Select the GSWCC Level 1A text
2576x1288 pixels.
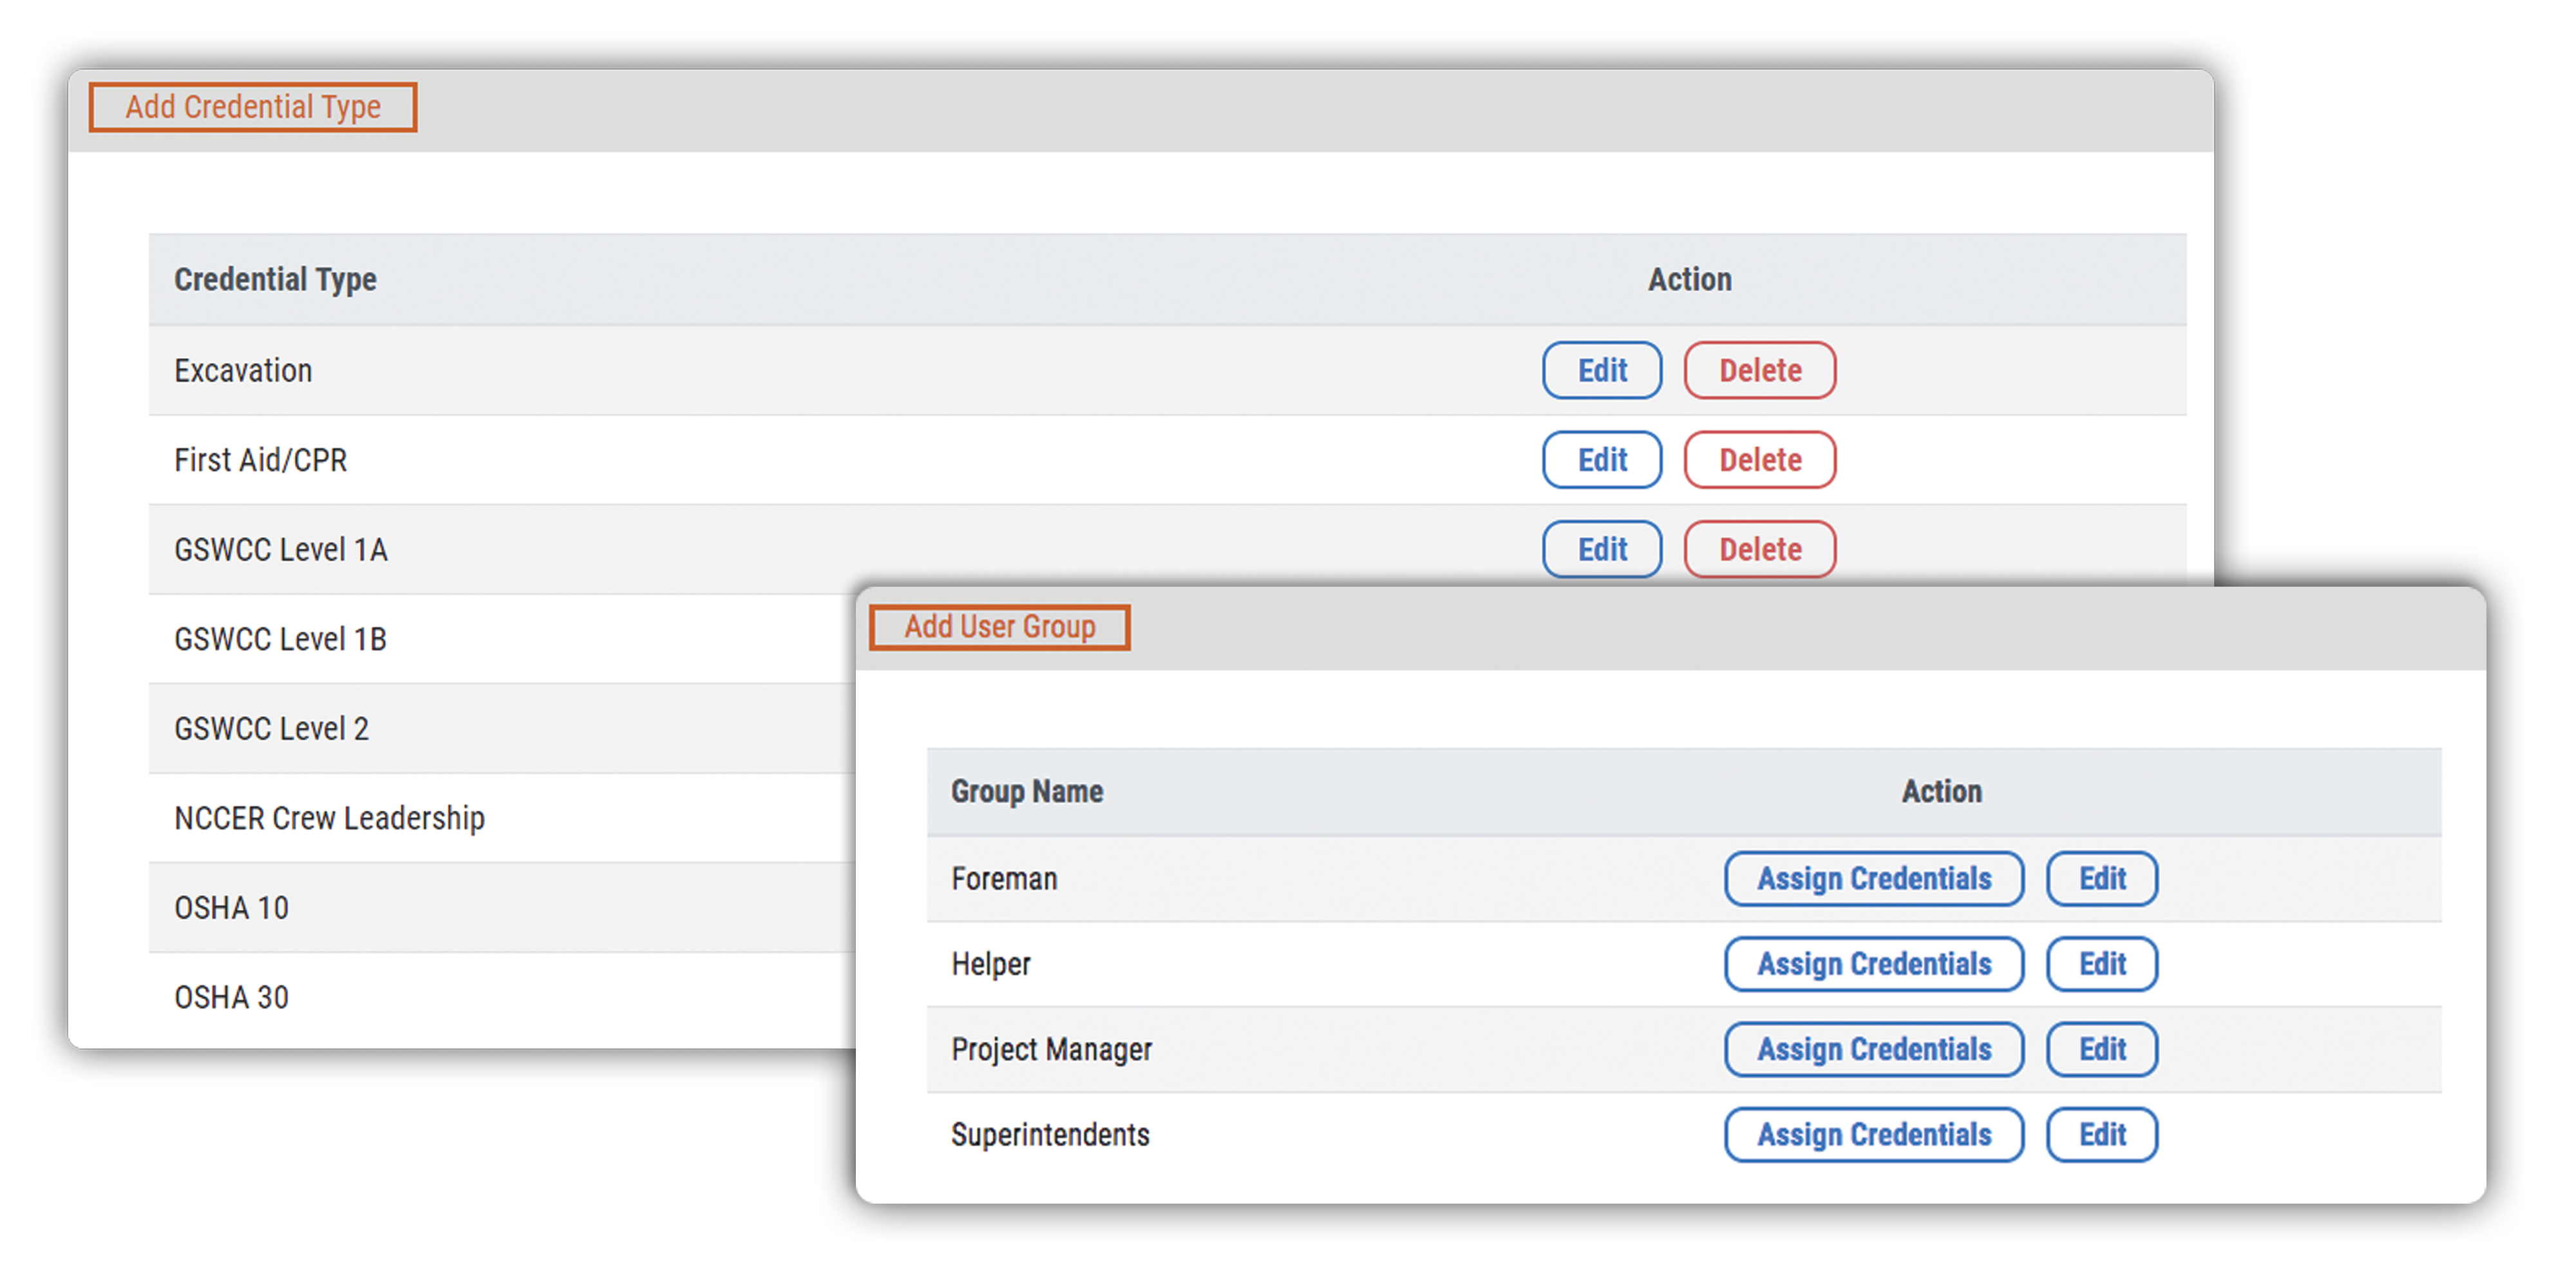[x=281, y=550]
